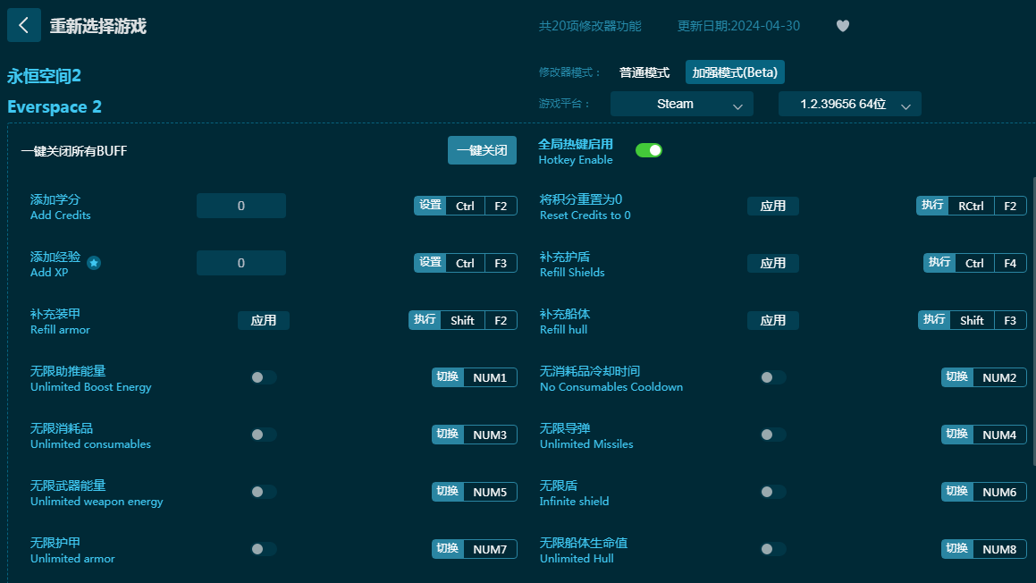This screenshot has width=1036, height=583.
Task: Click the RCtrl key of Reset Credits hotkey
Action: [x=972, y=207]
